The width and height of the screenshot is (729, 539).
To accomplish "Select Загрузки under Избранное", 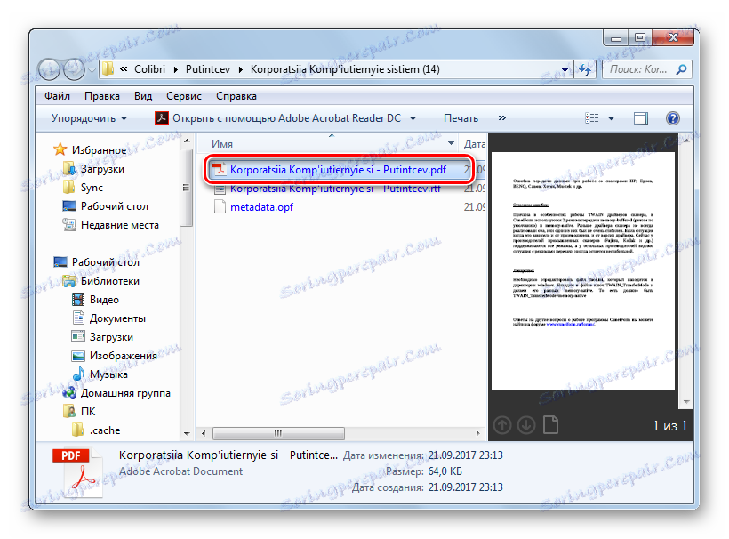I will tap(103, 169).
